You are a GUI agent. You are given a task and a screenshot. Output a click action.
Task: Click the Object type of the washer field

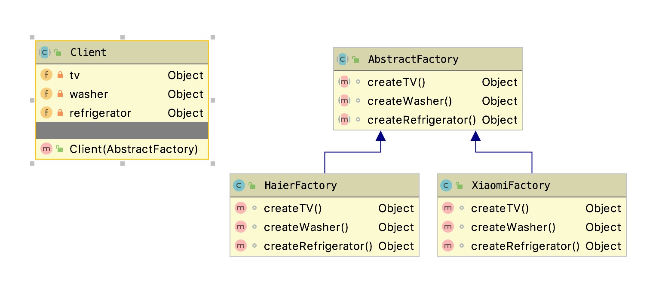click(186, 94)
